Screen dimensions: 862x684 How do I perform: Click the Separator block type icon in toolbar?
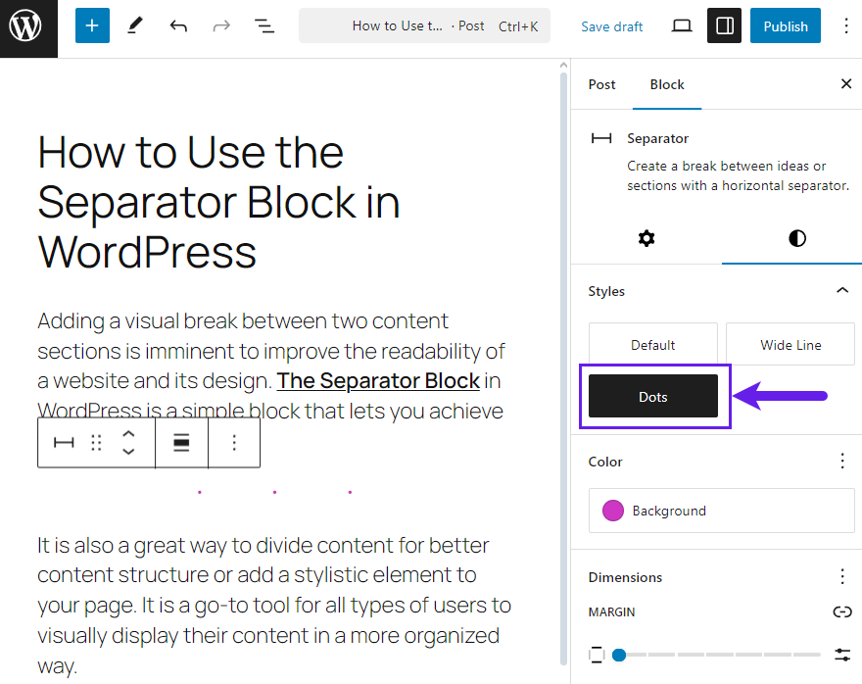point(64,443)
